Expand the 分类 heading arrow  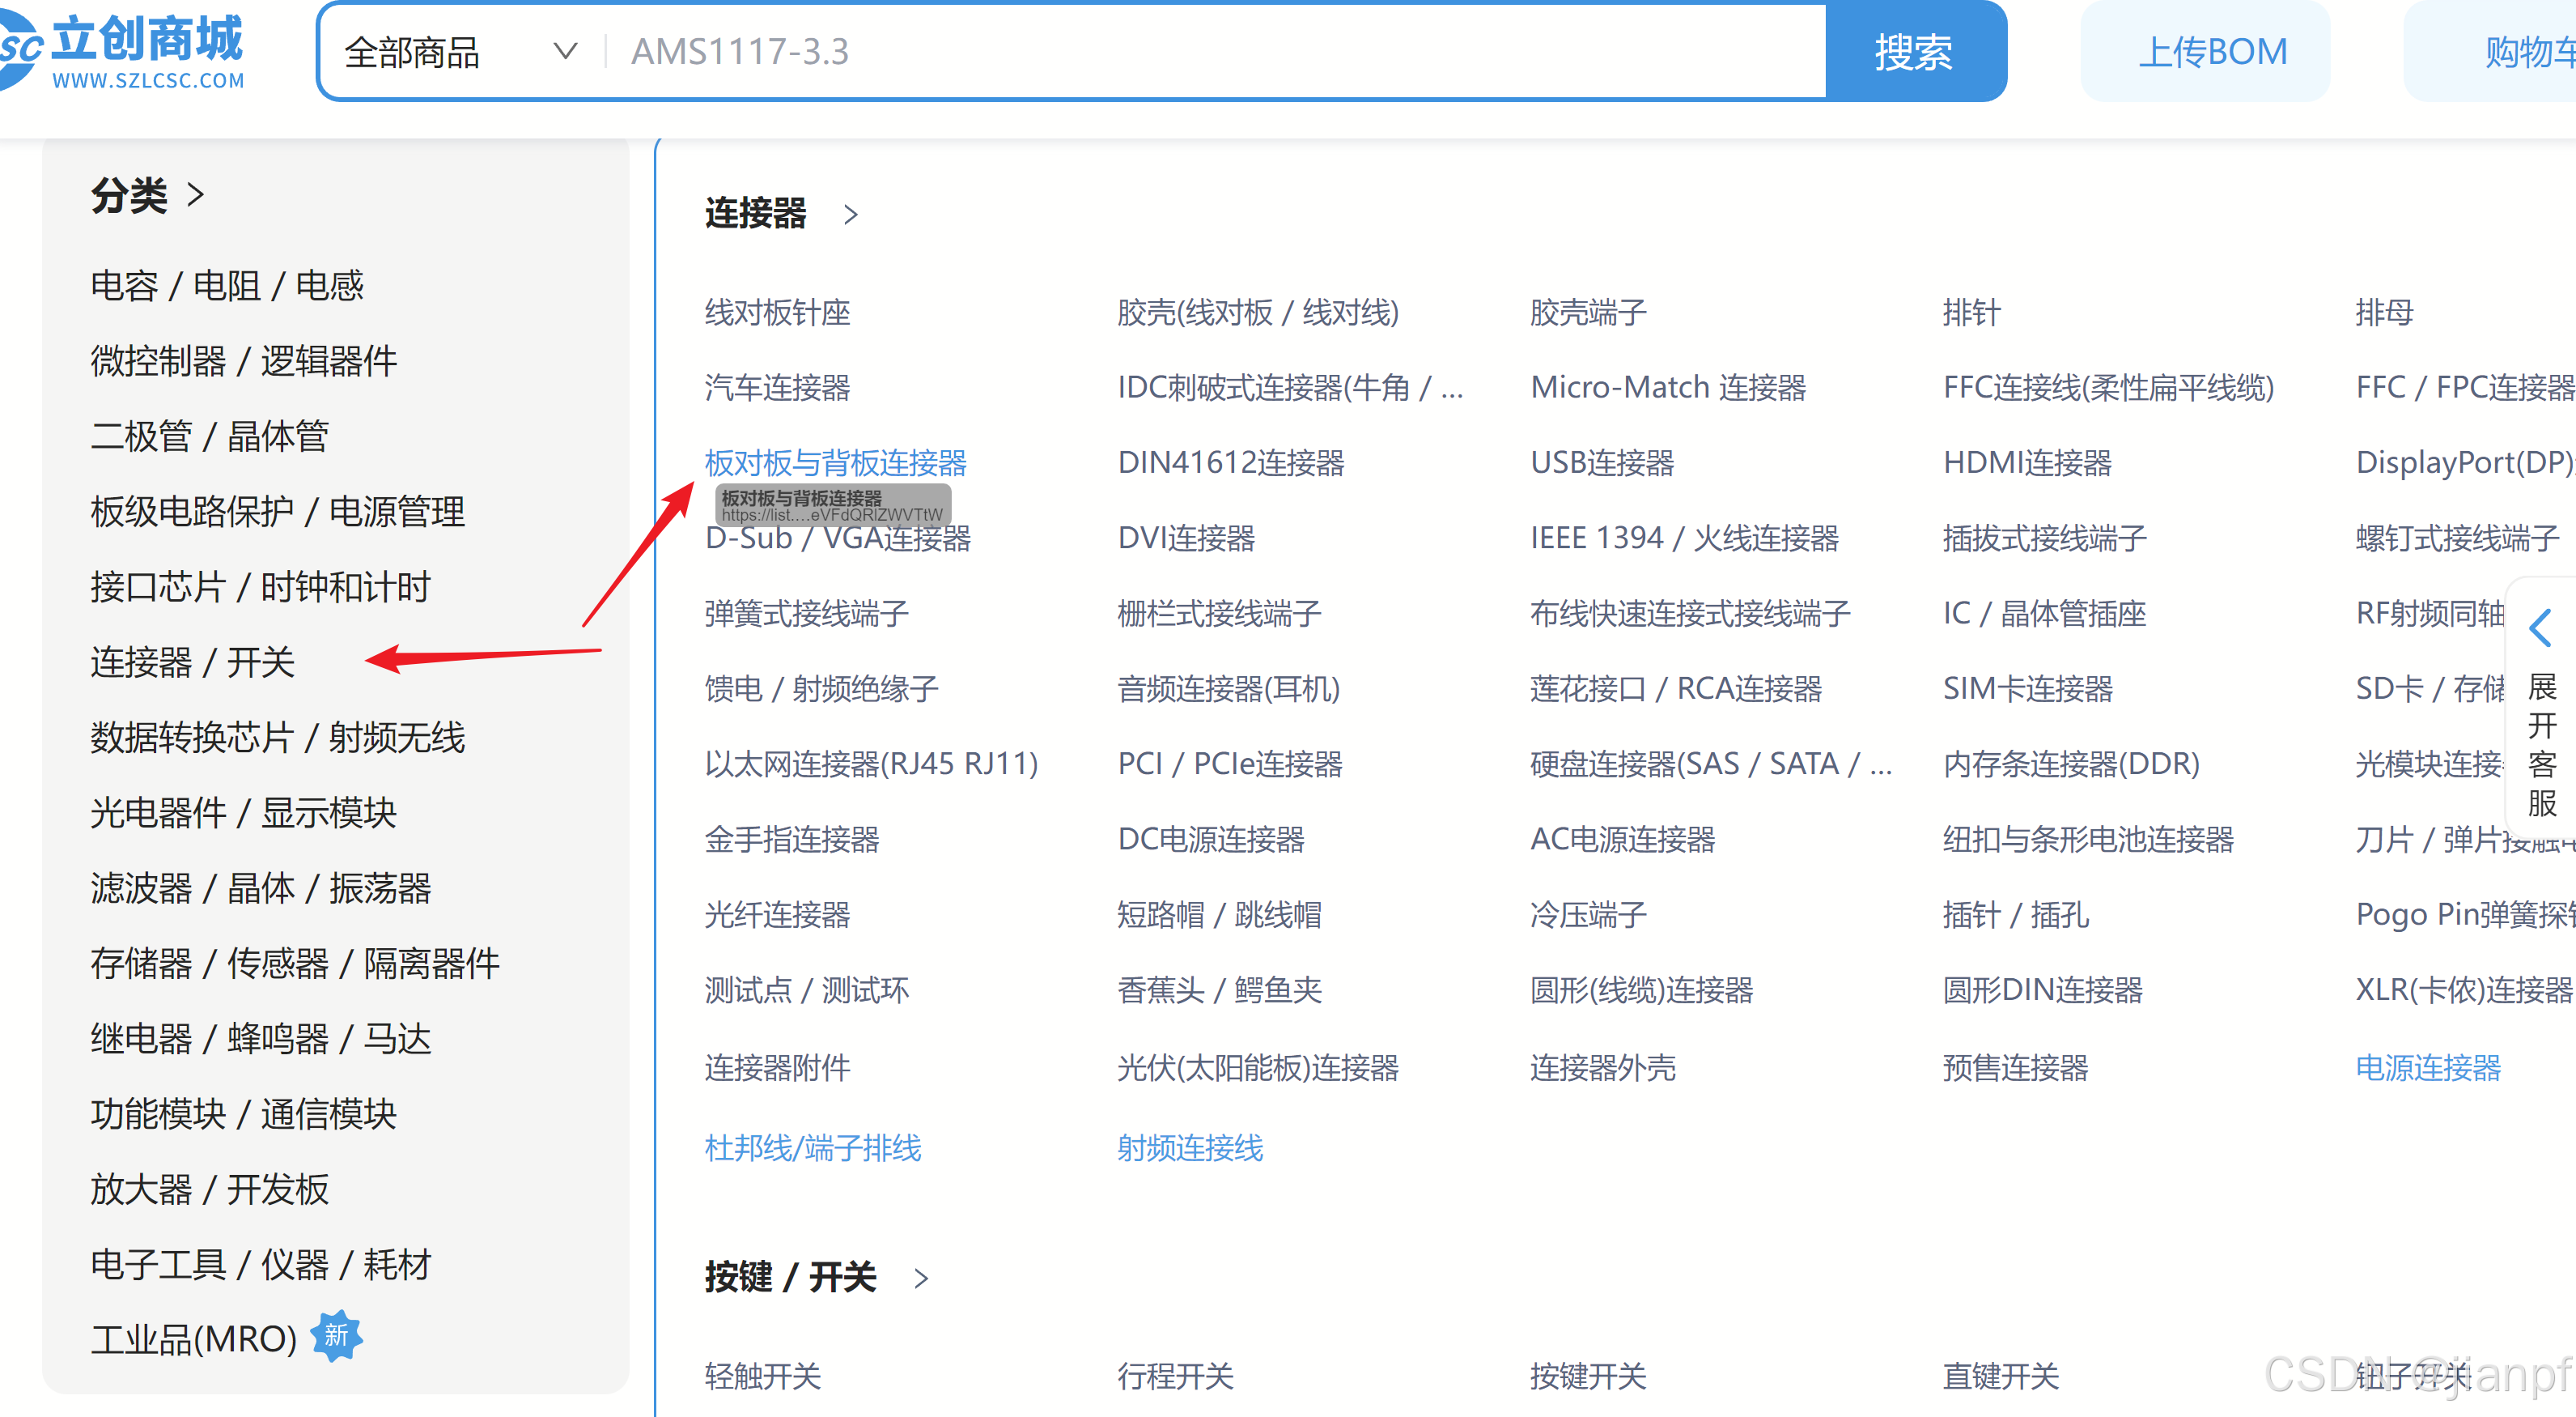(x=196, y=194)
